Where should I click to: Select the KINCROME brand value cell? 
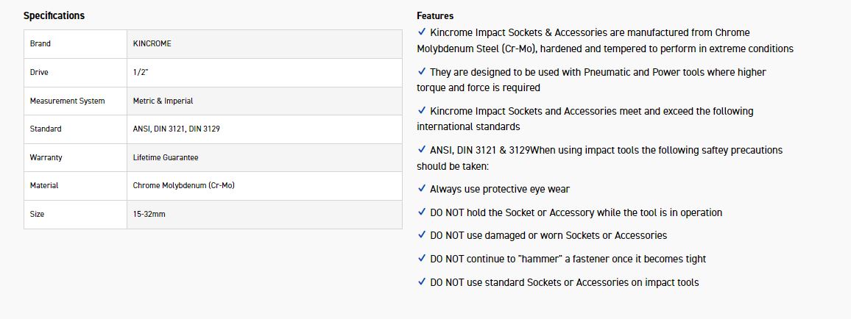152,43
